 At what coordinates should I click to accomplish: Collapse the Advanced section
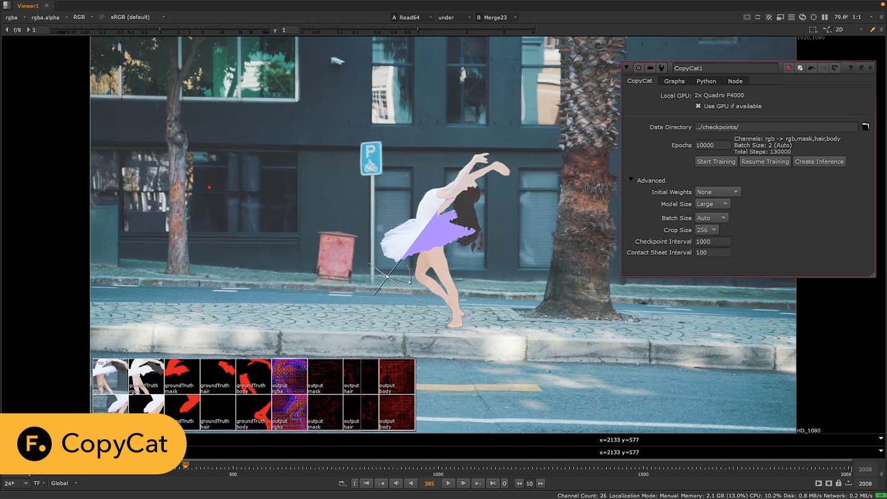point(631,181)
